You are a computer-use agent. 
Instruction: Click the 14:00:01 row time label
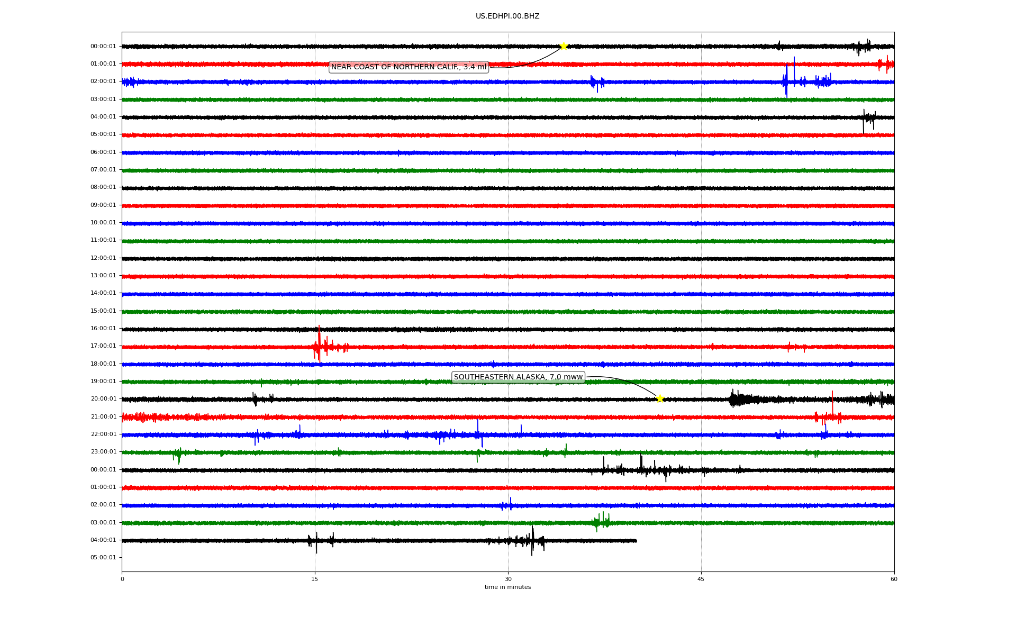pos(103,293)
